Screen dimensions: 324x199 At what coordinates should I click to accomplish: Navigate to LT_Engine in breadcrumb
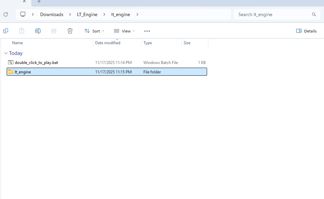pyautogui.click(x=87, y=14)
